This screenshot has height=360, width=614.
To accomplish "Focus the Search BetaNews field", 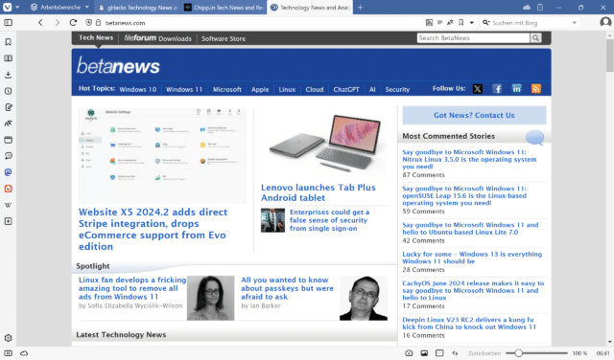I will point(473,38).
